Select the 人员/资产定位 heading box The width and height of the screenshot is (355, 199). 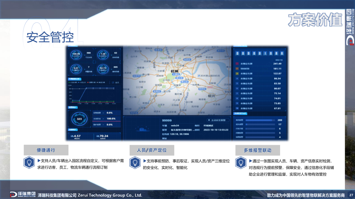pos(152,150)
